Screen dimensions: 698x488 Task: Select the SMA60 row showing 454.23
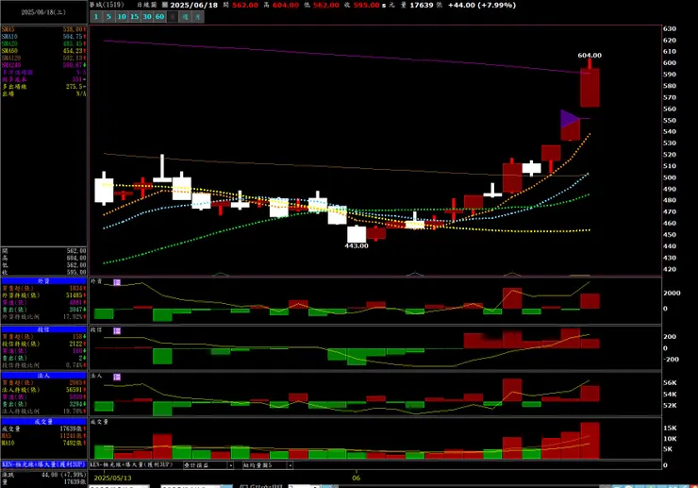pyautogui.click(x=43, y=51)
